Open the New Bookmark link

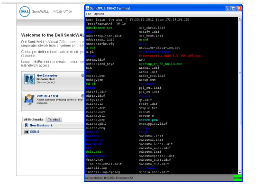click(41, 125)
